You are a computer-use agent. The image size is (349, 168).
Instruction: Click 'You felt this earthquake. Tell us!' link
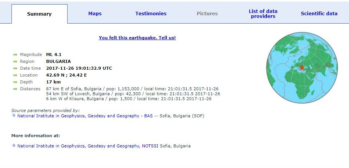pos(137,38)
